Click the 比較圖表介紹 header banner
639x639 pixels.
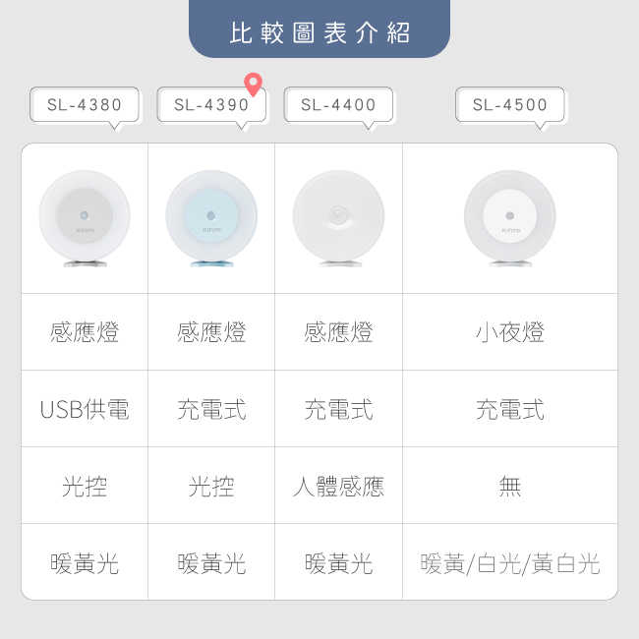click(319, 32)
